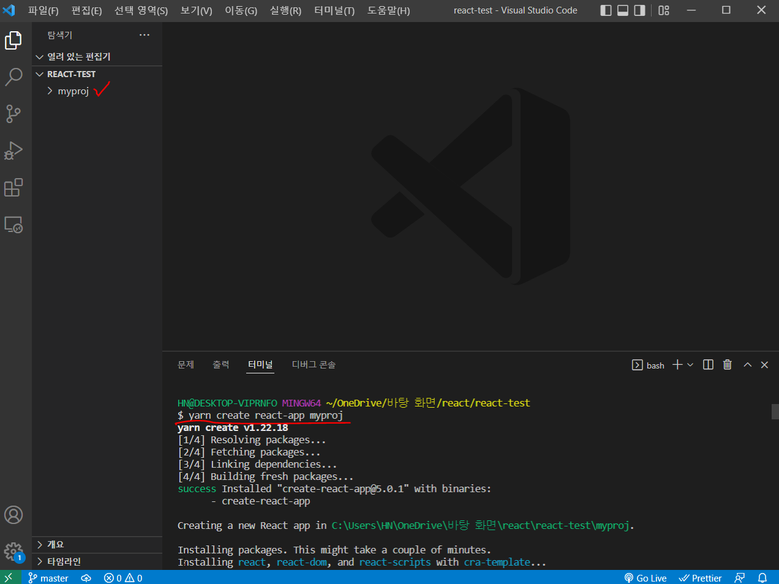Open the Remote Explorer icon
This screenshot has width=779, height=584.
pos(13,225)
